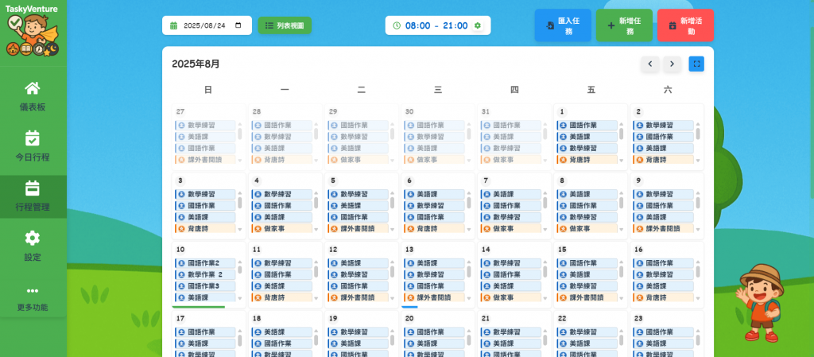The image size is (814, 357).
Task: Click blue progress bar under day 13
Action: pos(409,307)
